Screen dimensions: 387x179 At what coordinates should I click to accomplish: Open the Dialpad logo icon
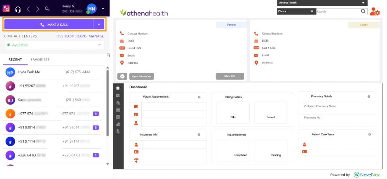tap(6, 8)
